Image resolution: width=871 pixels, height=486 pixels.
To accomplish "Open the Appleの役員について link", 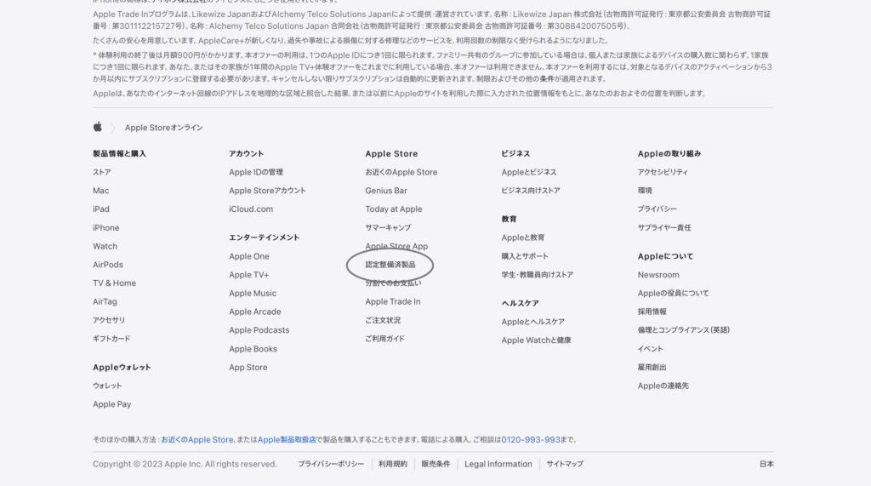I will click(x=674, y=293).
